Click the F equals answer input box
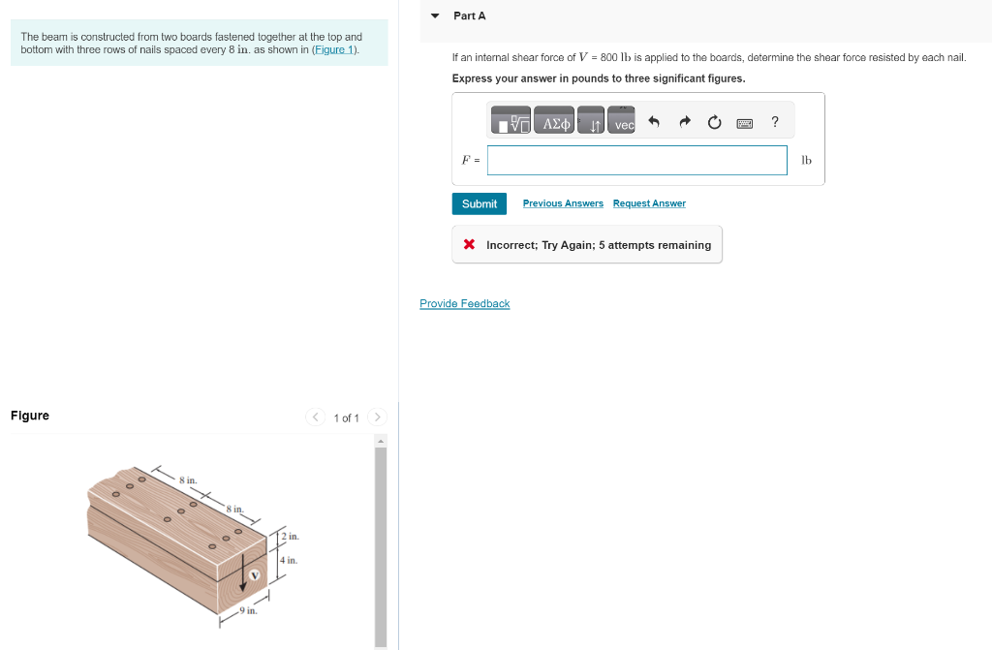Viewport: 992px width, 650px height. tap(636, 160)
